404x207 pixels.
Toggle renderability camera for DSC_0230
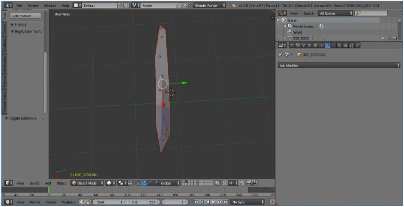pyautogui.click(x=395, y=38)
